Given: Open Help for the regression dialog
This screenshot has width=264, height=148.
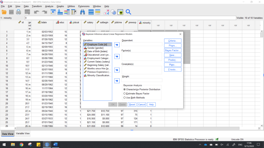Looking at the screenshot, I should [151, 105].
